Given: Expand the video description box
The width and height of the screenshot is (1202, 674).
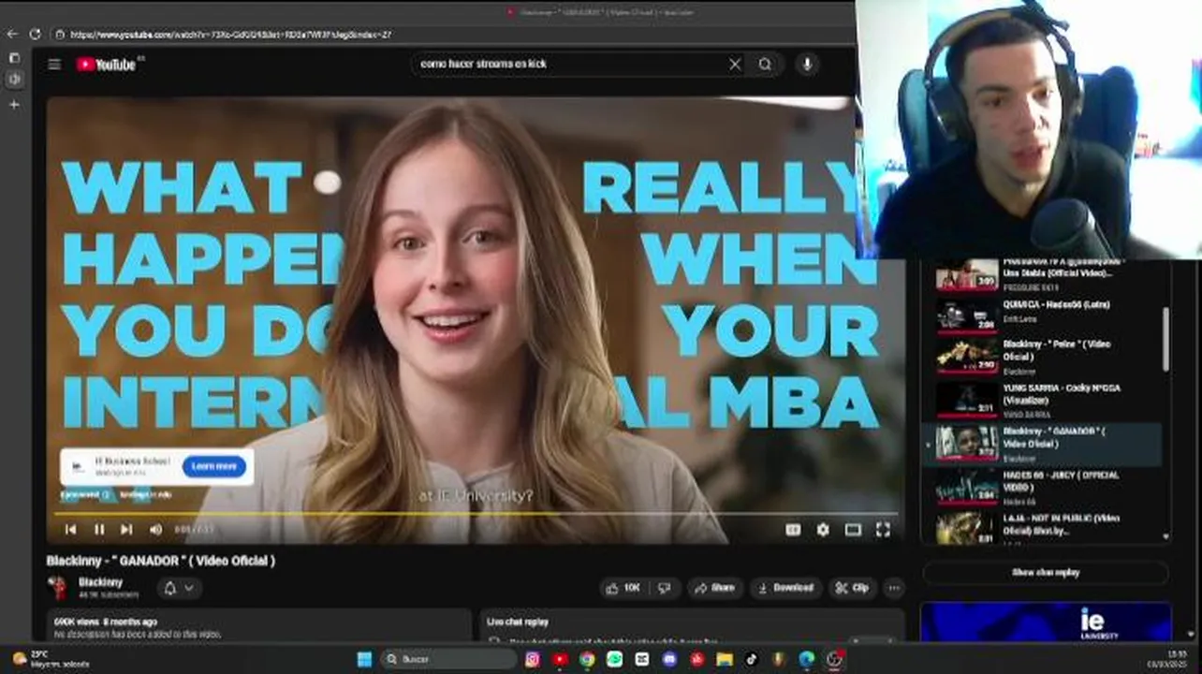Looking at the screenshot, I should point(259,625).
